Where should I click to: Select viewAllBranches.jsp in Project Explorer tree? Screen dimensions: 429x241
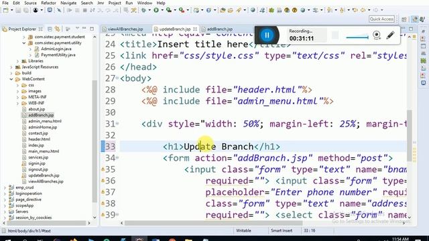(x=46, y=181)
